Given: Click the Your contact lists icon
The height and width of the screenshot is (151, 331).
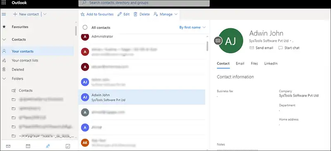Looking at the screenshot, I should 4,60.
